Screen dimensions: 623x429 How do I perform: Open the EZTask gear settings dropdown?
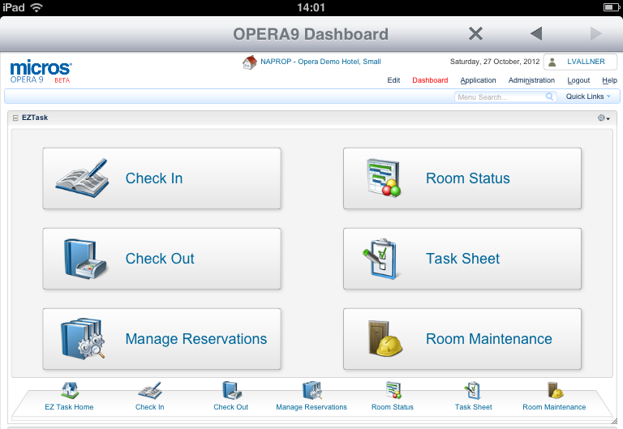pyautogui.click(x=604, y=118)
